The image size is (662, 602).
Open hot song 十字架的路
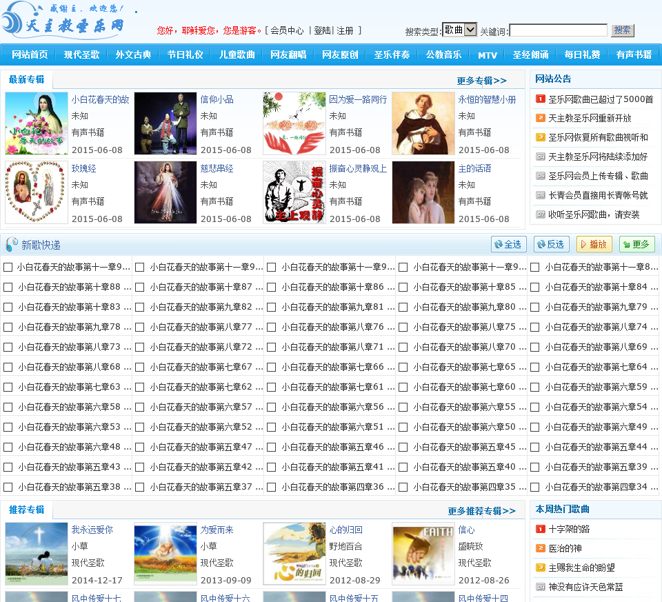pyautogui.click(x=569, y=529)
